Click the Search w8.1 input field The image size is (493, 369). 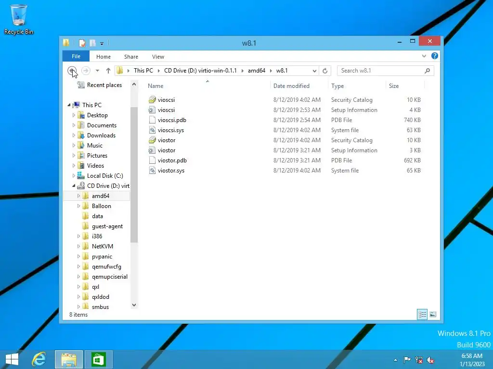(x=386, y=71)
